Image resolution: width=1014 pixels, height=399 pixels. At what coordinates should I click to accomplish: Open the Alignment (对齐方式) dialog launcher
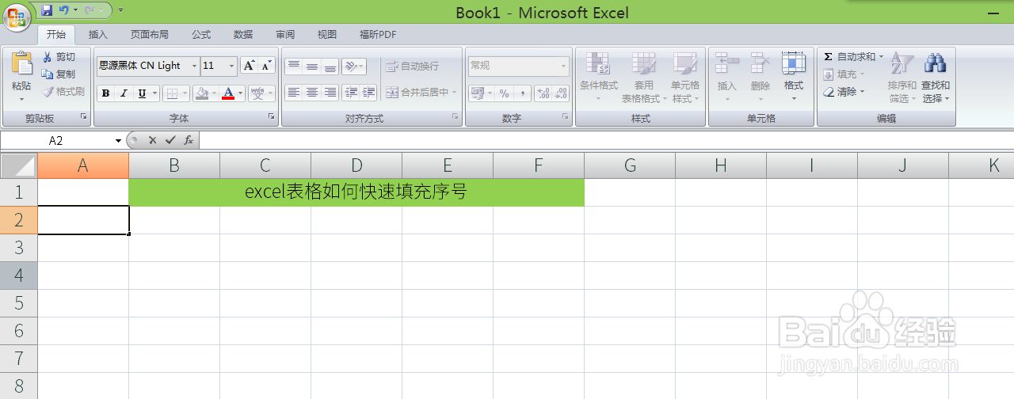tap(456, 117)
